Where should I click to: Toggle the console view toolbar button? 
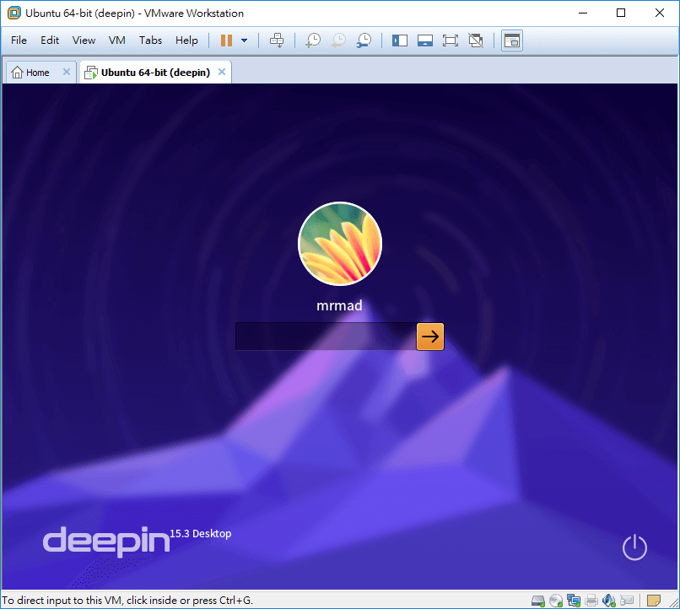pyautogui.click(x=511, y=40)
